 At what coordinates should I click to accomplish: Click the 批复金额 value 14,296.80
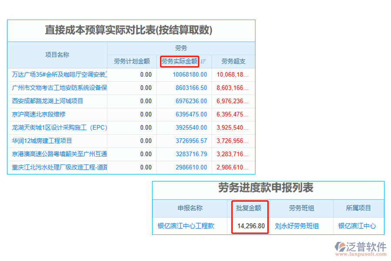click(249, 226)
